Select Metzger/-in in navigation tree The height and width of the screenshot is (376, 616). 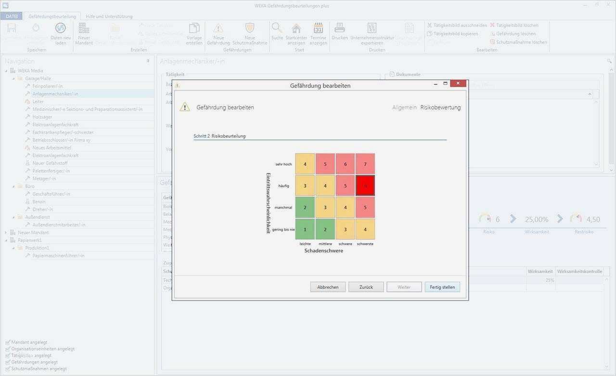coord(44,179)
